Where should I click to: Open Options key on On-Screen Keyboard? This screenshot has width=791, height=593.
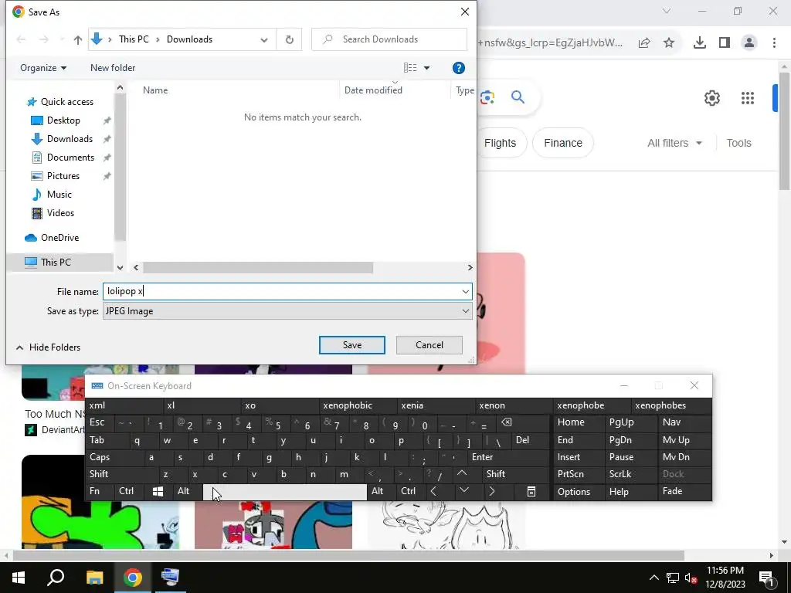[x=574, y=492]
